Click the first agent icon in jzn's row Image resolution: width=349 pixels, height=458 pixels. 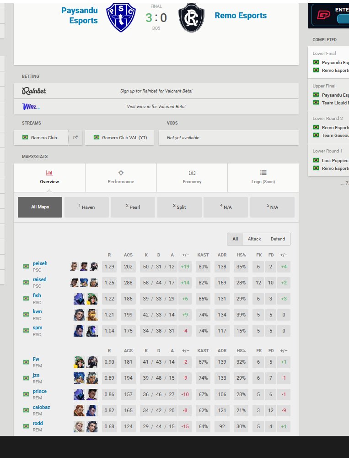tap(79, 378)
